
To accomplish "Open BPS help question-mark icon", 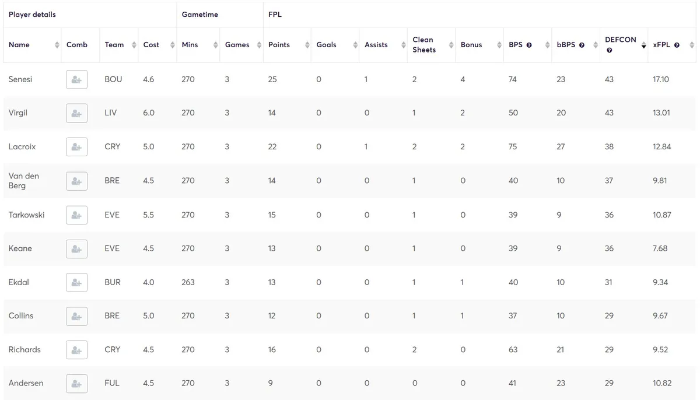I will [529, 45].
